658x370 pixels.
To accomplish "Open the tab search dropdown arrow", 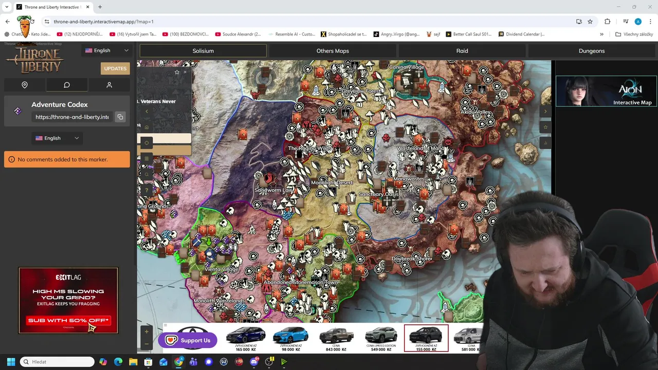I will click(x=7, y=7).
